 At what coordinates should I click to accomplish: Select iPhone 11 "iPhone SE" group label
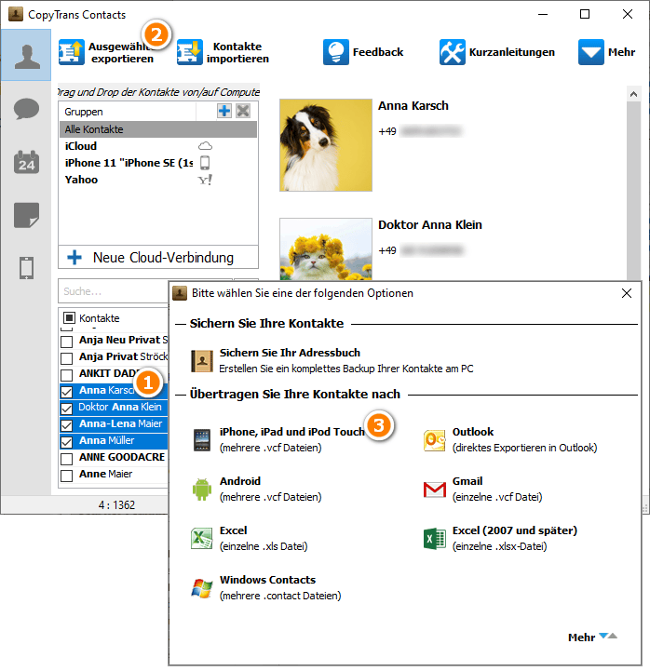click(x=129, y=163)
